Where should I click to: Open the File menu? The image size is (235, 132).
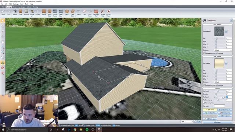[x=2, y=4]
